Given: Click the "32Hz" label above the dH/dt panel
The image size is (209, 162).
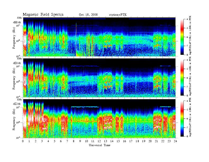Looking at the screenshot, I should (20, 17).
